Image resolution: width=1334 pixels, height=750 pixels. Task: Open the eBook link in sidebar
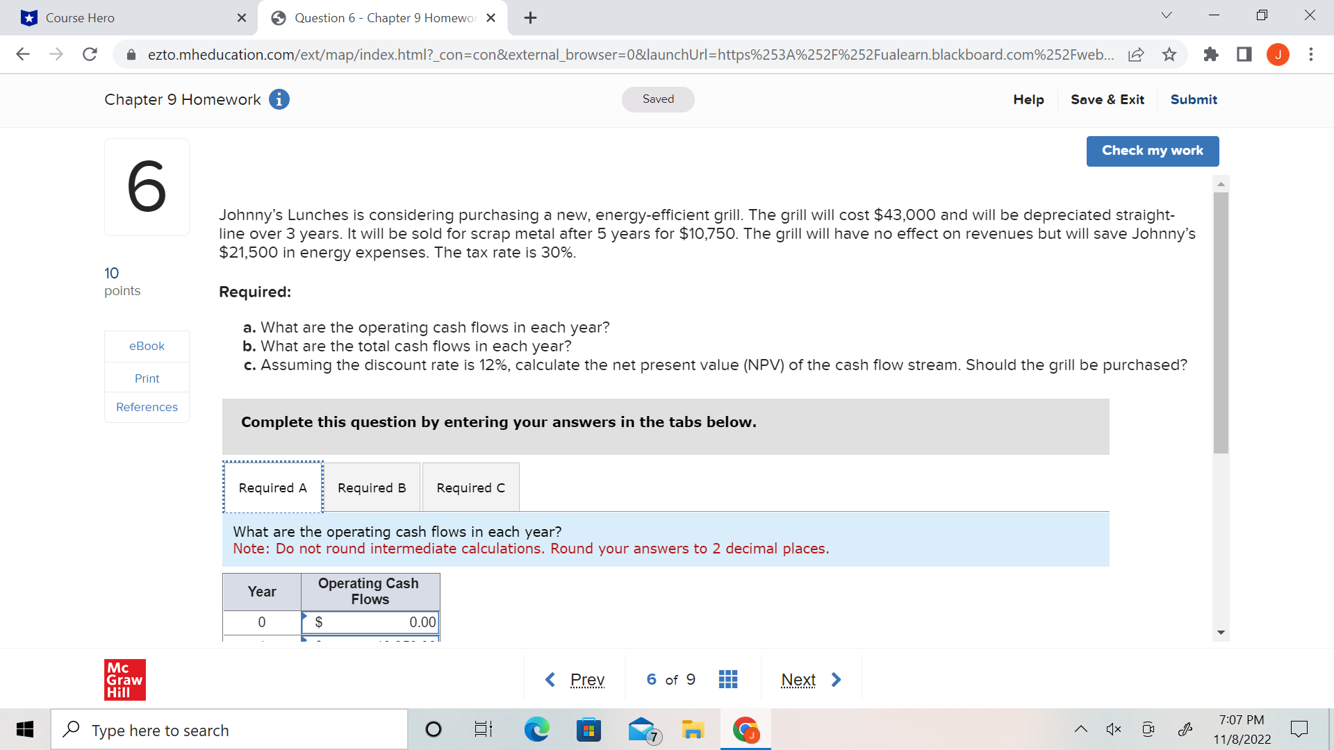tap(147, 346)
